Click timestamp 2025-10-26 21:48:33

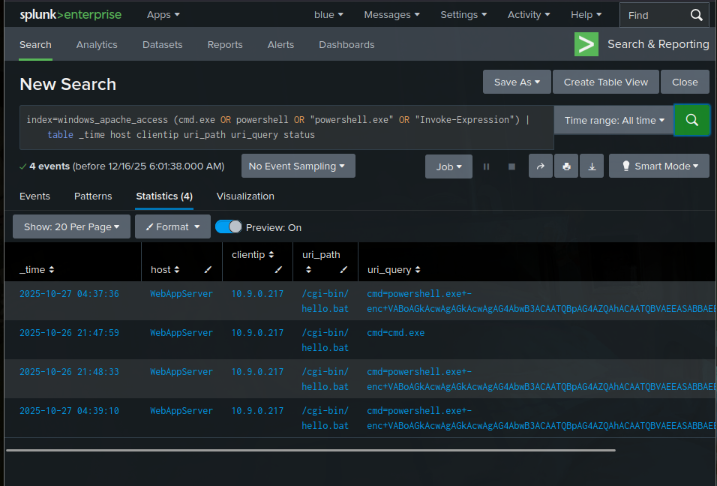[x=69, y=372]
